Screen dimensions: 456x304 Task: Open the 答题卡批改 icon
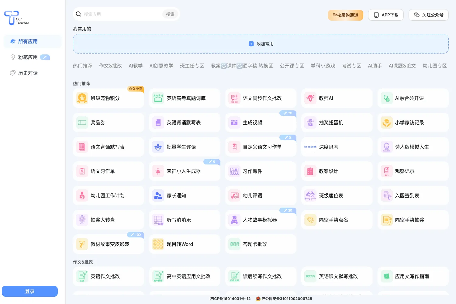coord(234,244)
